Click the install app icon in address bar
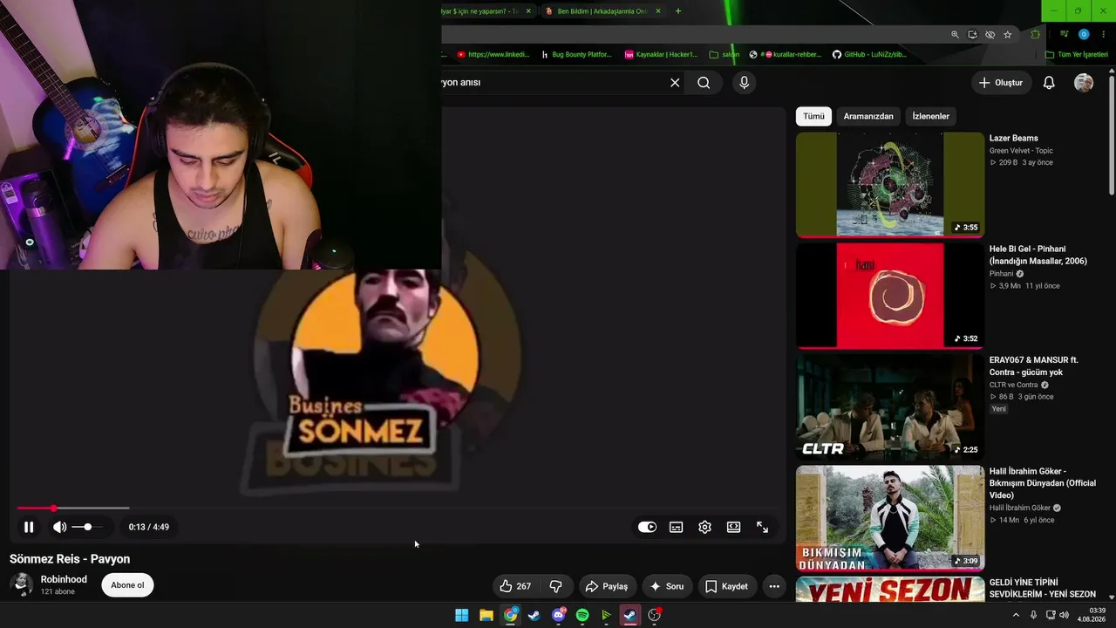Viewport: 1116px width, 628px height. (972, 35)
